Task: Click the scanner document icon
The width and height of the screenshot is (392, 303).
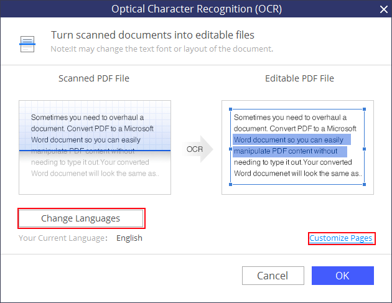Action: tap(28, 42)
